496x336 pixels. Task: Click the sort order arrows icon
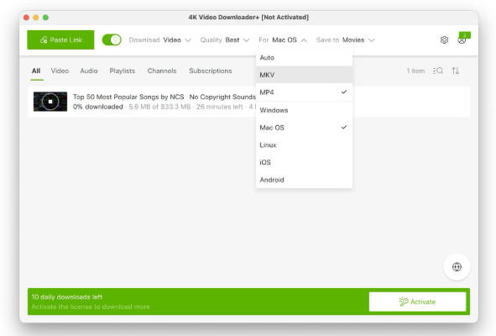point(455,71)
